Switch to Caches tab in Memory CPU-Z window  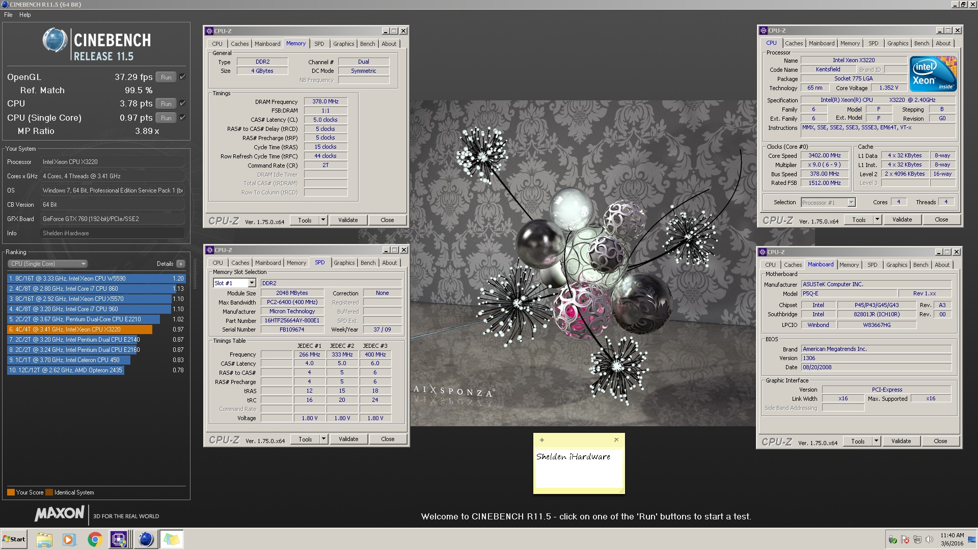click(240, 44)
